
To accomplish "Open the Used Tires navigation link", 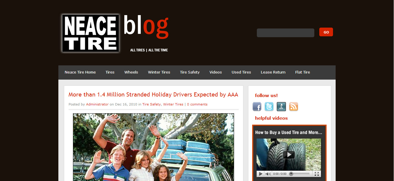I will pos(241,72).
